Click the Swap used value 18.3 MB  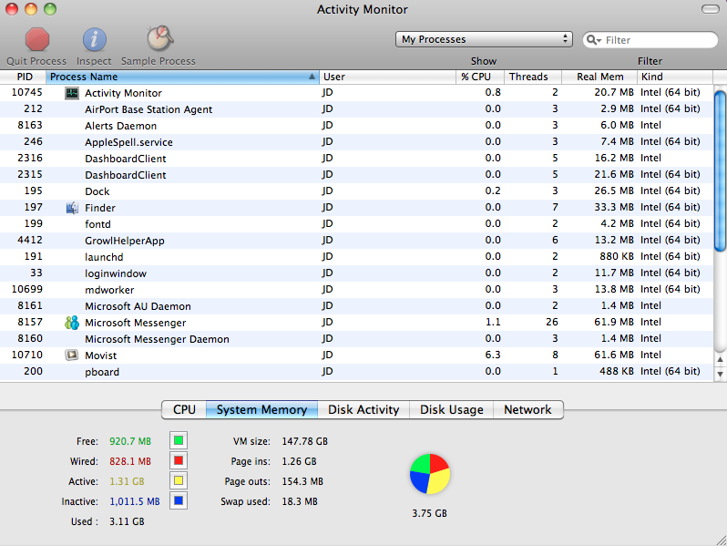300,501
